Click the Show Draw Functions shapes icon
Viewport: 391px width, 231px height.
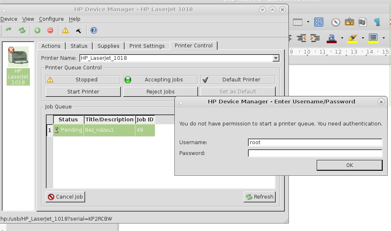pyautogui.click(x=319, y=22)
